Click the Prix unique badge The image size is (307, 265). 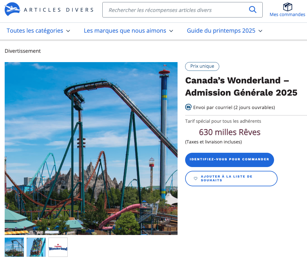202,66
